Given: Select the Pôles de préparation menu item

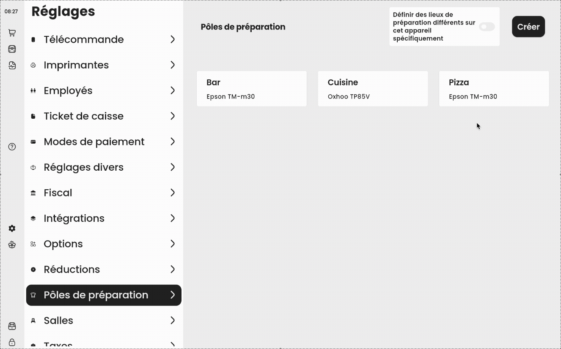Looking at the screenshot, I should click(104, 295).
